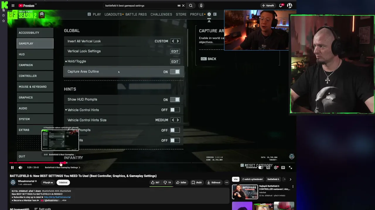Open WhosImmortal channel avatar
Image resolution: width=375 pixels, height=210 pixels.
pyautogui.click(x=13, y=182)
